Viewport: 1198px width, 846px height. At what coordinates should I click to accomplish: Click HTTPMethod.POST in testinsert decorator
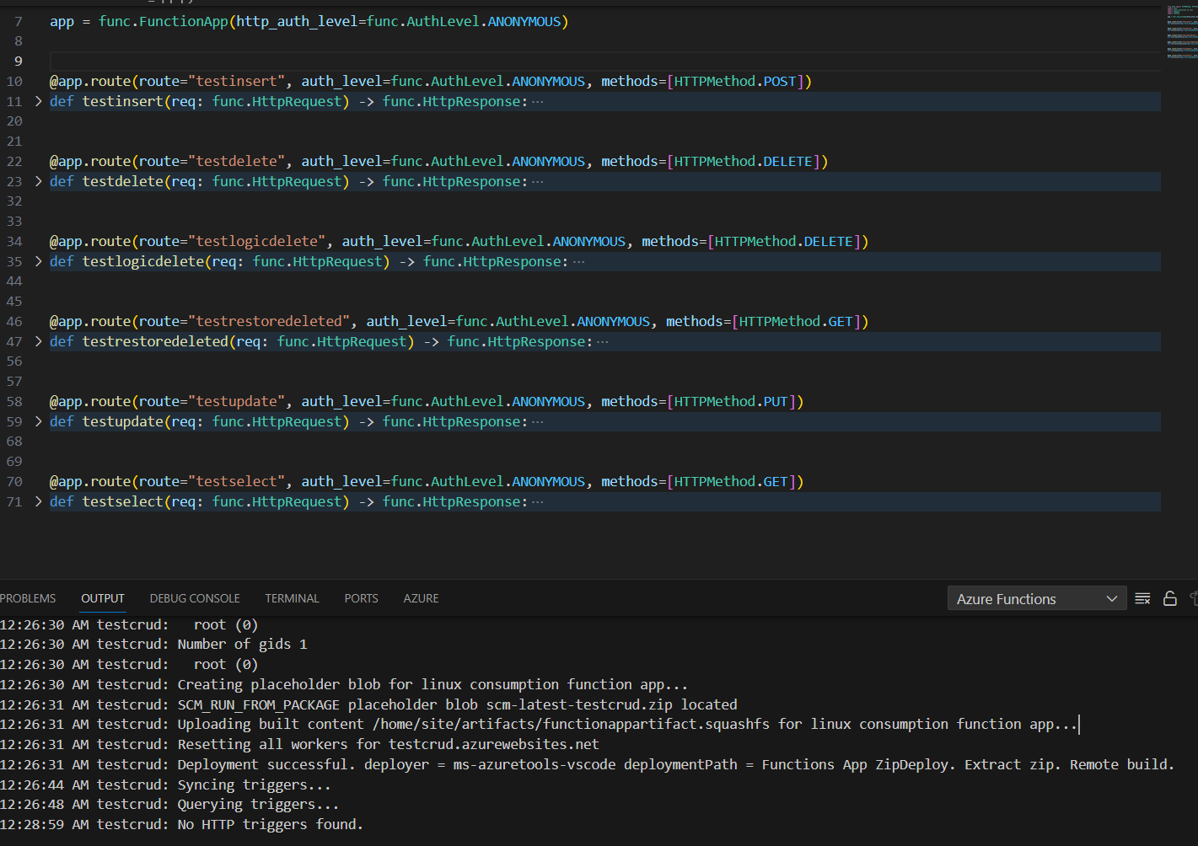point(735,81)
